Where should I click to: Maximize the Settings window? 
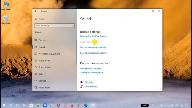tap(153, 11)
